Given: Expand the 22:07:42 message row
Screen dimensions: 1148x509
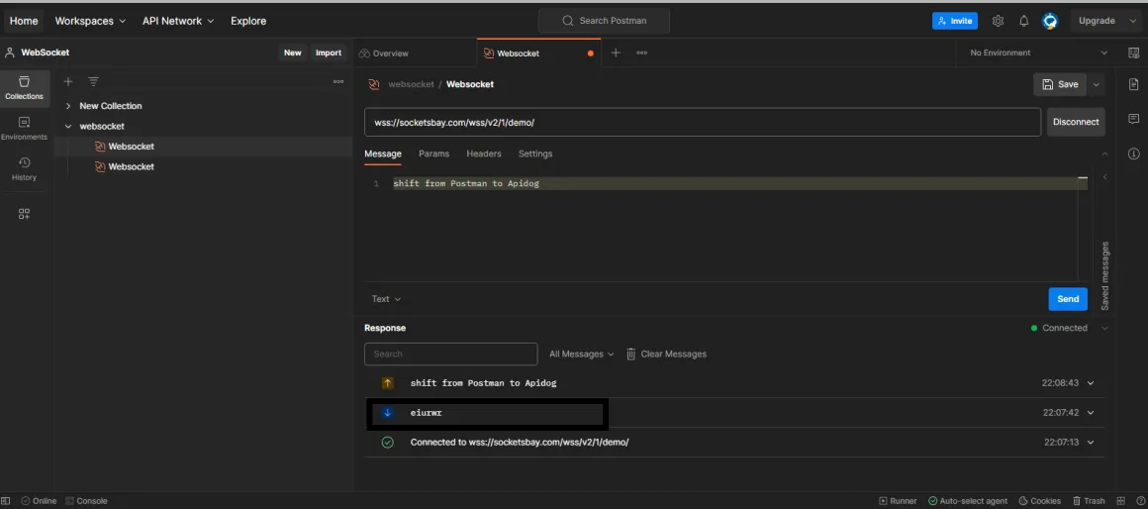Looking at the screenshot, I should (1091, 413).
